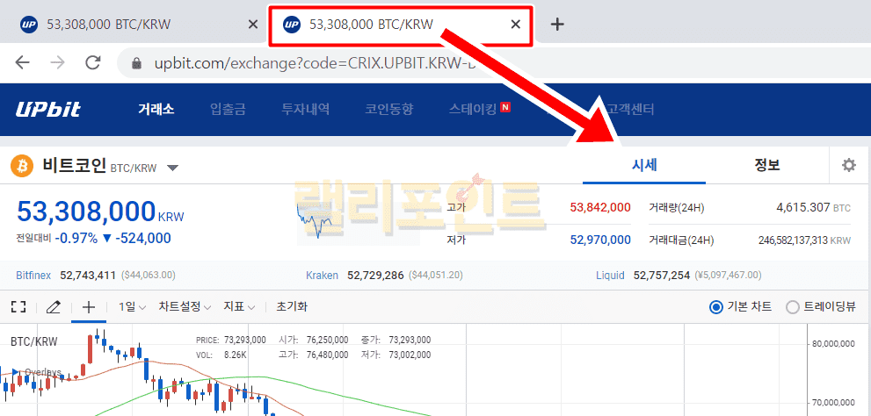This screenshot has width=871, height=416.
Task: Open the 비트코인 BTC/KRW market dropdown
Action: [172, 168]
